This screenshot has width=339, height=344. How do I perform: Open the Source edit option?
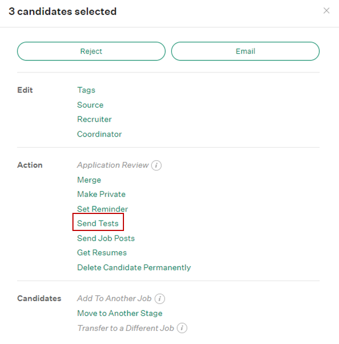pyautogui.click(x=90, y=105)
